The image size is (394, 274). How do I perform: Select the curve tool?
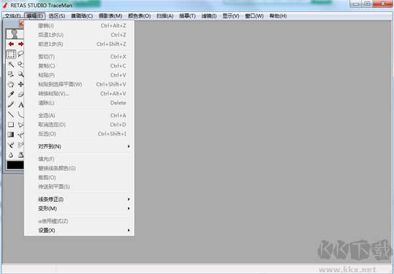(20, 114)
